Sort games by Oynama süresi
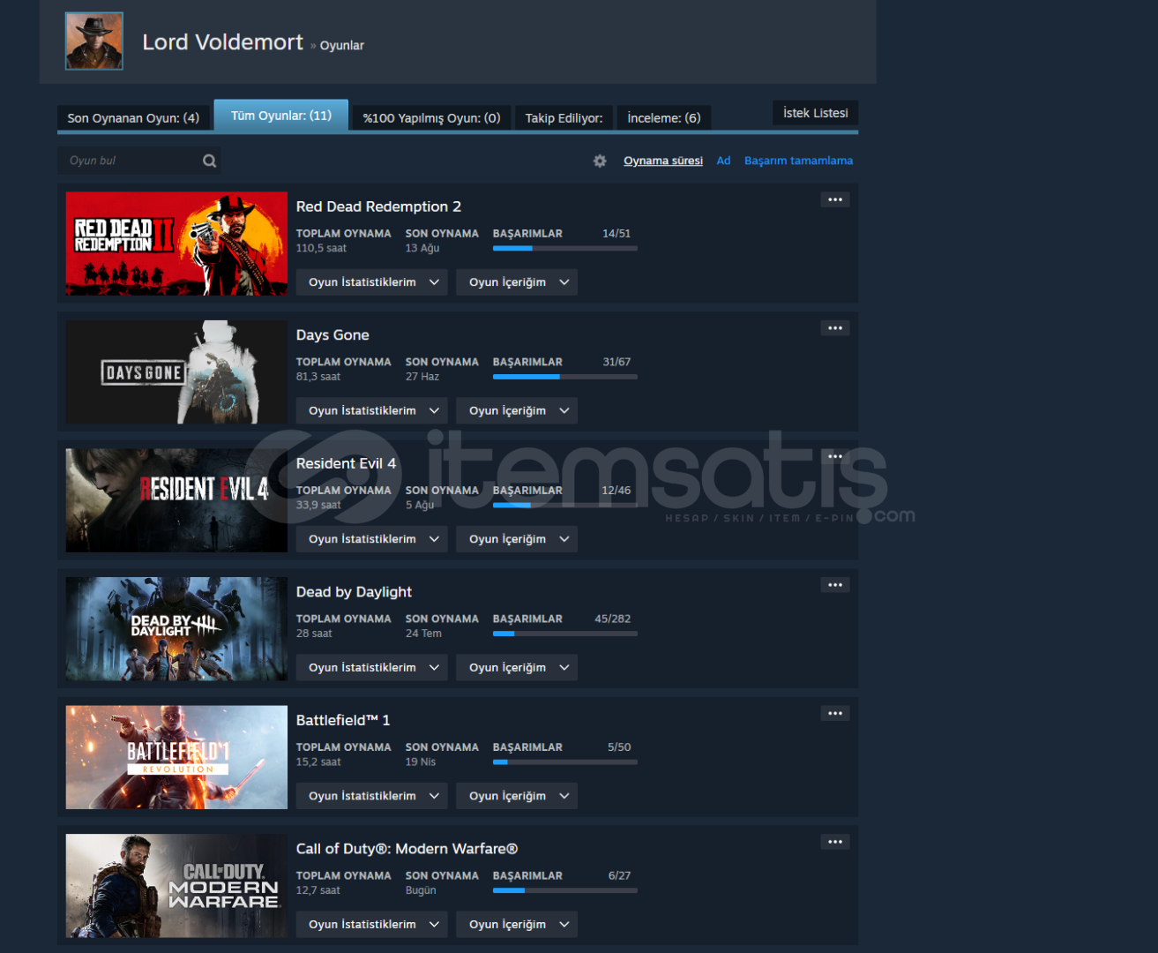This screenshot has width=1158, height=953. [x=663, y=161]
